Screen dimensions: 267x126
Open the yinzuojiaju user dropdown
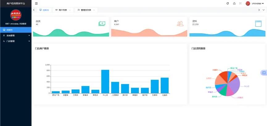click(x=258, y=3)
